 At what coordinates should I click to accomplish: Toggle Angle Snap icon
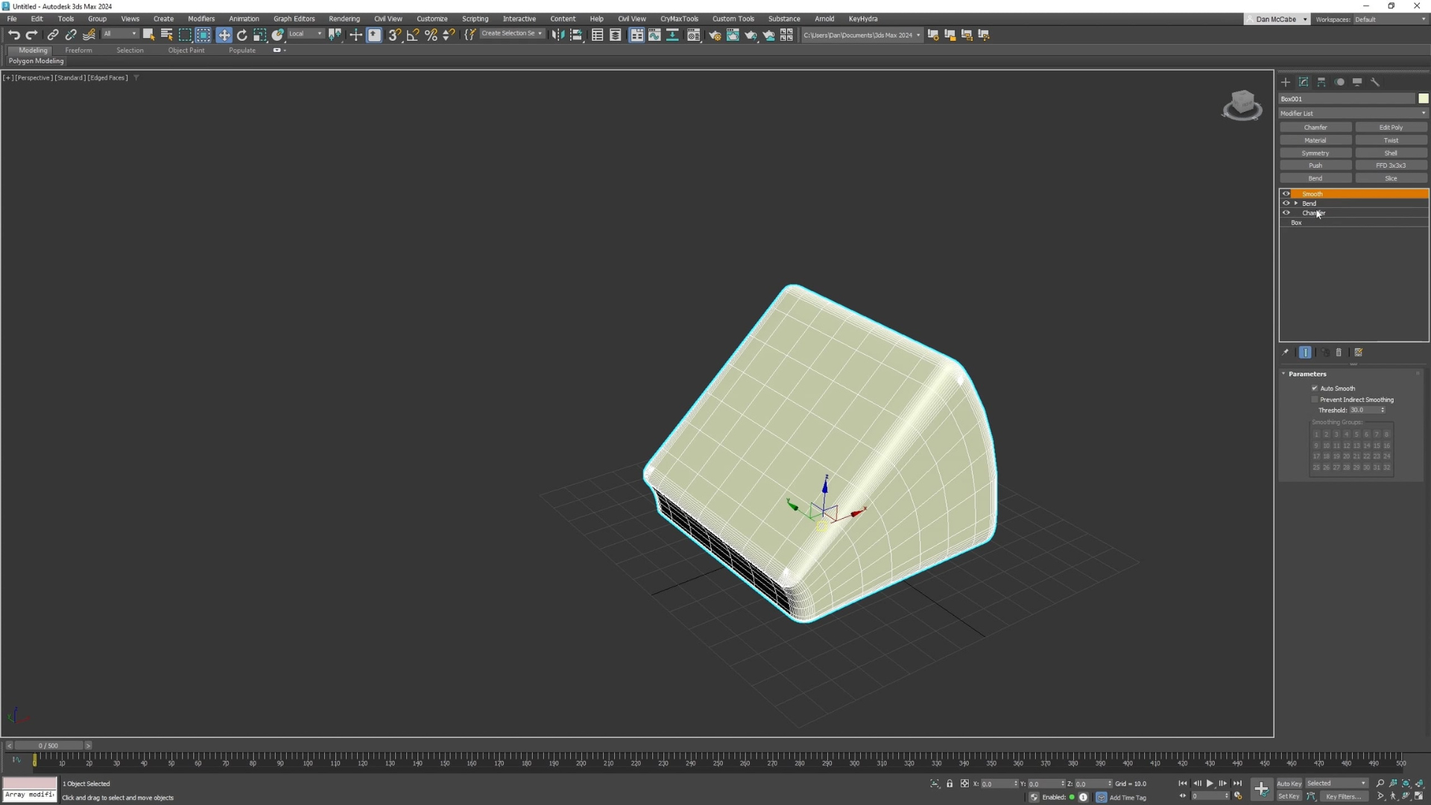(x=412, y=35)
